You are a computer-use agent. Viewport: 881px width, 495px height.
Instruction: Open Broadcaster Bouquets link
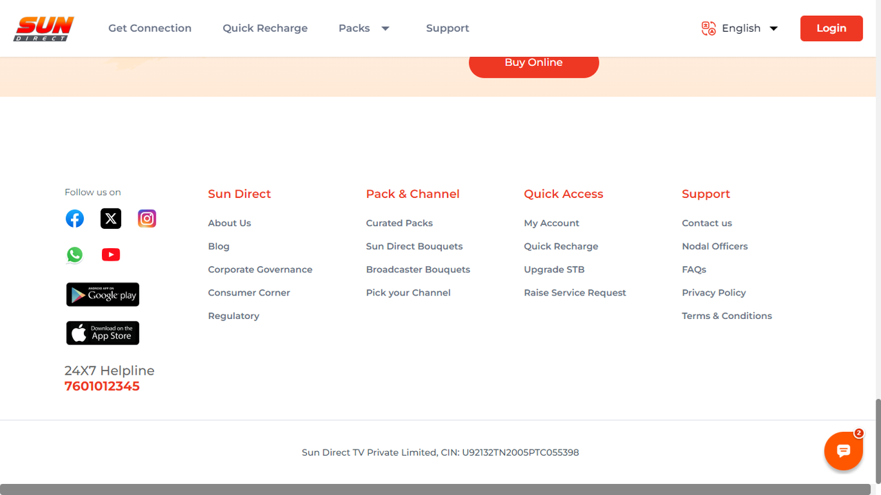click(418, 269)
